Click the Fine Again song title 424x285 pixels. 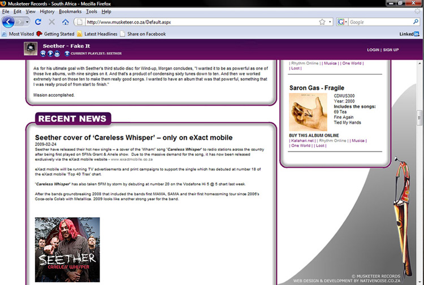point(343,117)
